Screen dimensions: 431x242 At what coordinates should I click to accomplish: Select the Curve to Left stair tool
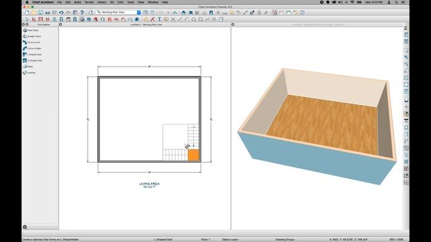pyautogui.click(x=32, y=42)
